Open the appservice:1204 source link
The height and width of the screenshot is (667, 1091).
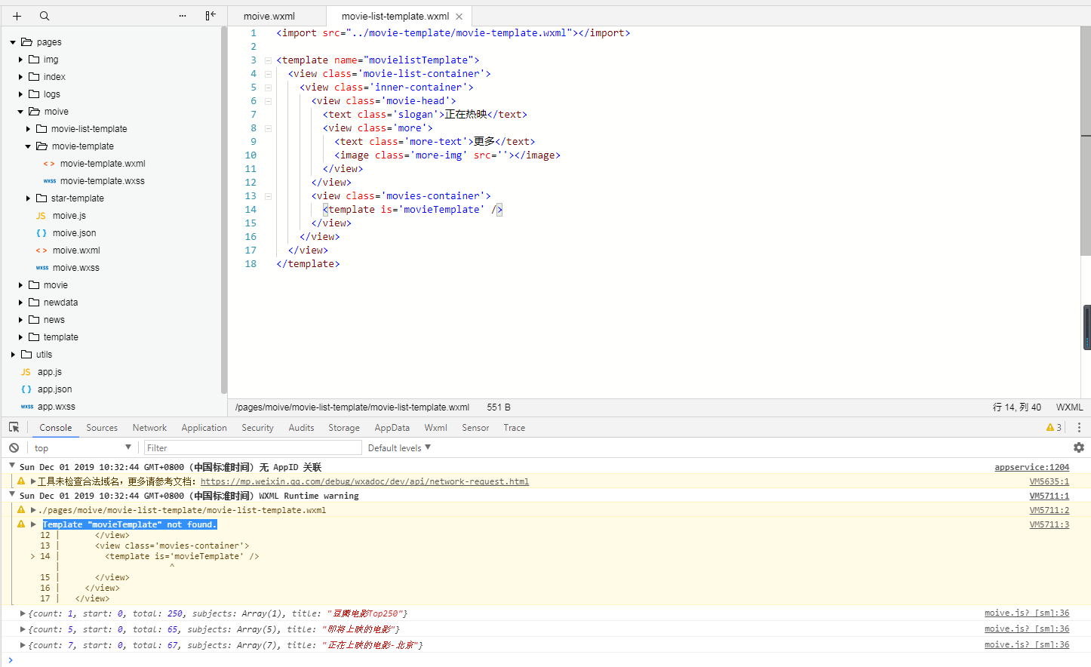click(x=1031, y=467)
